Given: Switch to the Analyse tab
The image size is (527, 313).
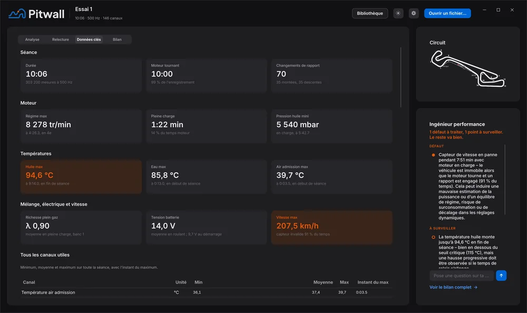Looking at the screenshot, I should [32, 39].
